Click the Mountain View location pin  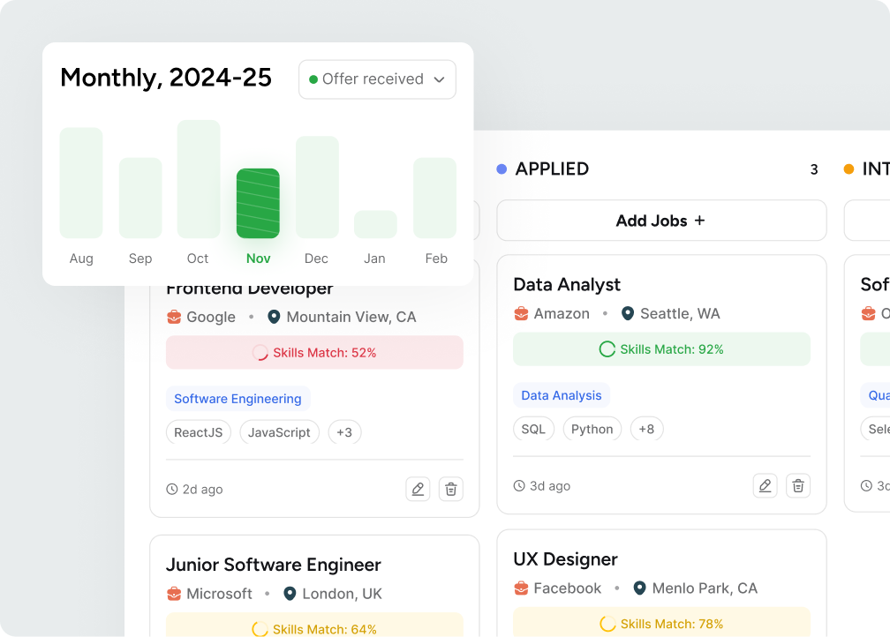coord(274,317)
